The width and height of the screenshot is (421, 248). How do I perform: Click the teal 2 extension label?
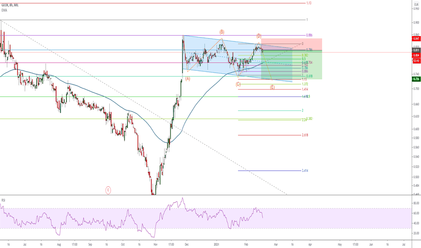click(303, 110)
